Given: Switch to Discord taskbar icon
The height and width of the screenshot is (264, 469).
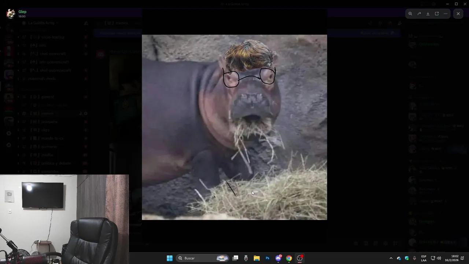Looking at the screenshot, I should pos(278,258).
